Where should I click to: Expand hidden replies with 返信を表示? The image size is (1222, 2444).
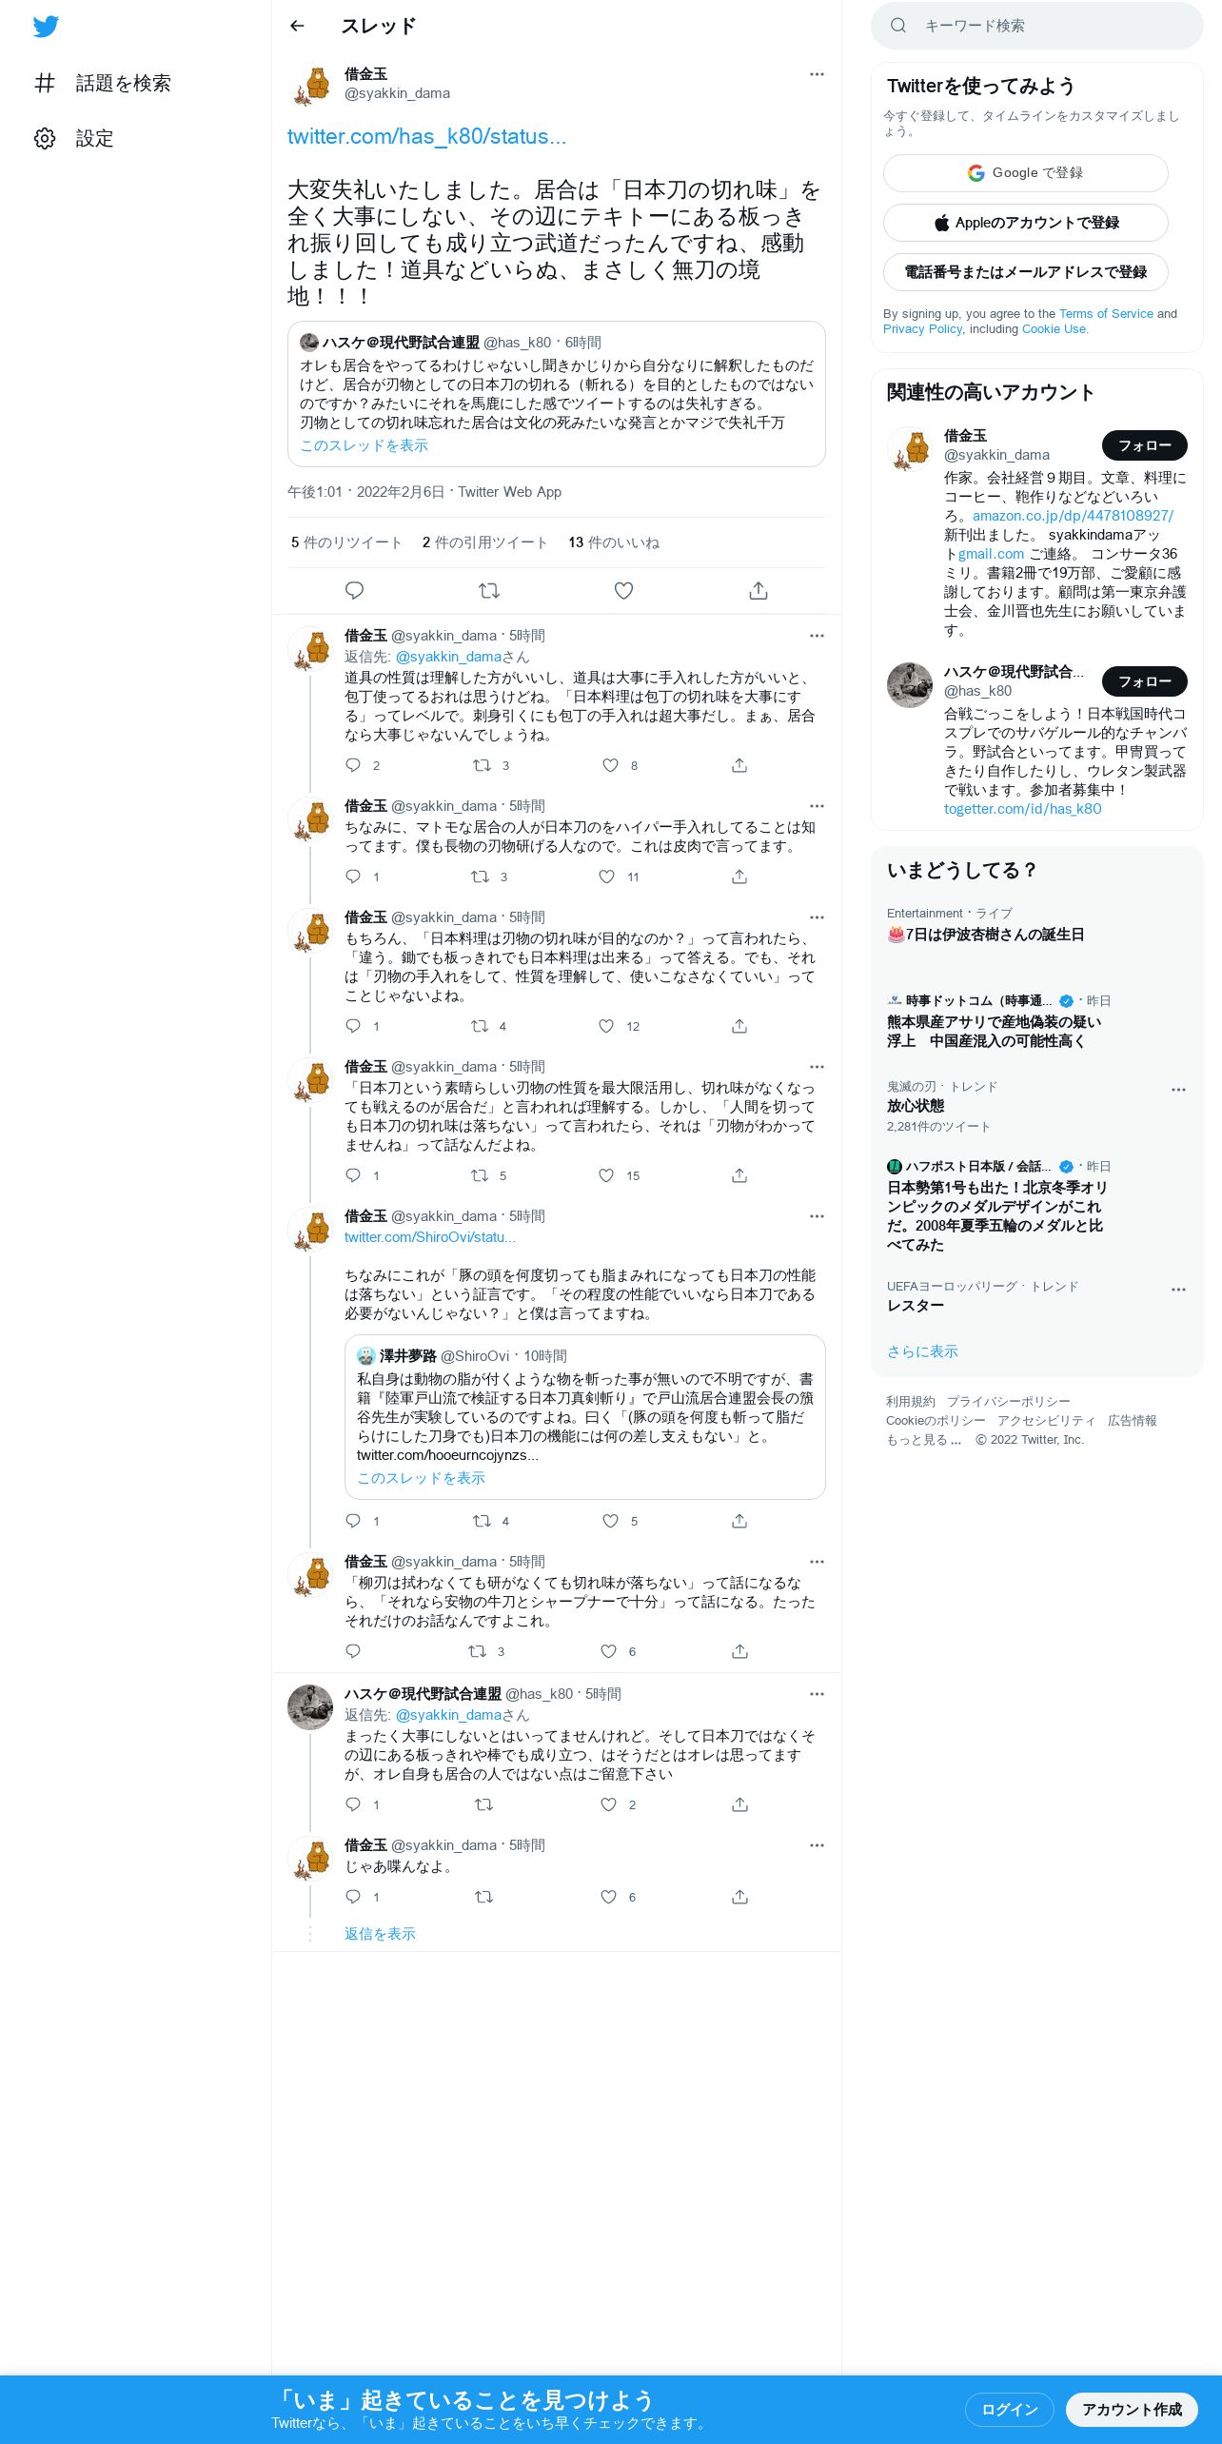tap(380, 1934)
